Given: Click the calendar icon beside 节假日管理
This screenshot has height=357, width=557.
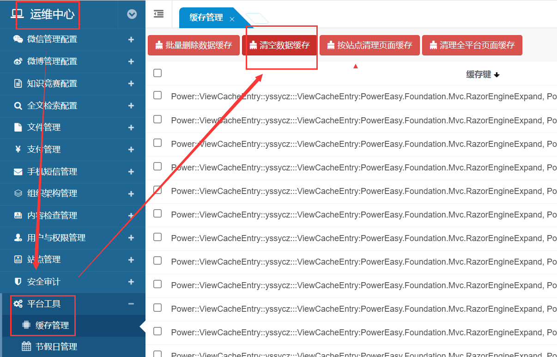Looking at the screenshot, I should [x=26, y=347].
